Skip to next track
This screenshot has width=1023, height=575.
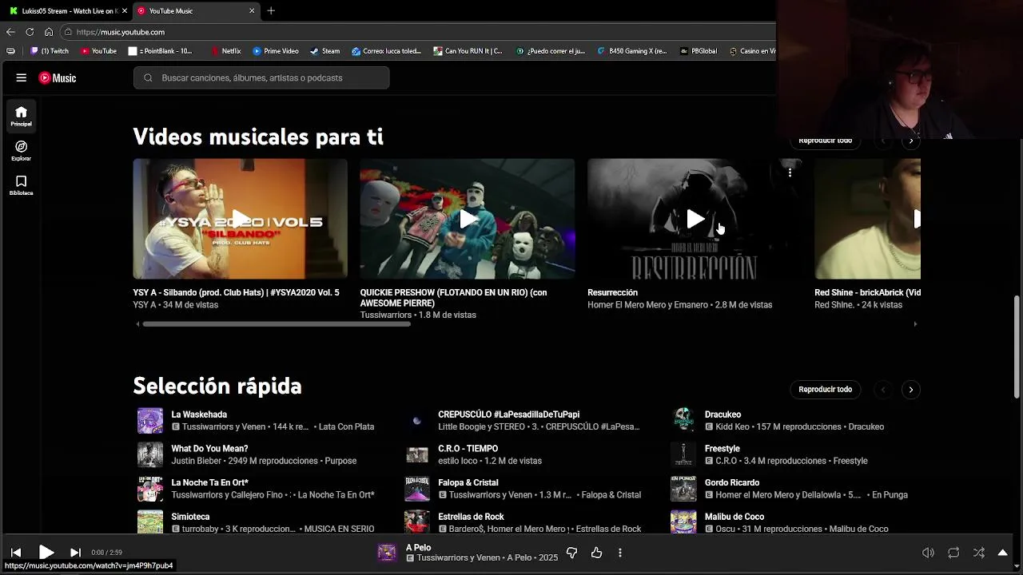coord(75,553)
